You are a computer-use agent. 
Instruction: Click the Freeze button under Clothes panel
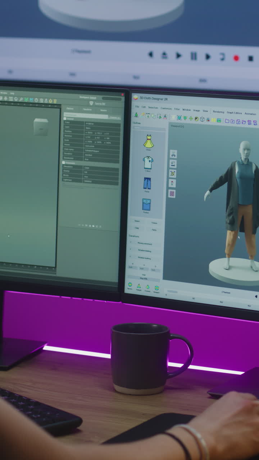point(154,223)
